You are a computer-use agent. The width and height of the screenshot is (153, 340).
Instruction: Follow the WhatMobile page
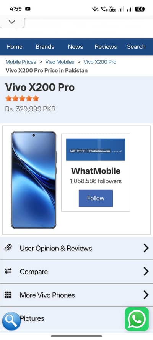[x=96, y=198]
